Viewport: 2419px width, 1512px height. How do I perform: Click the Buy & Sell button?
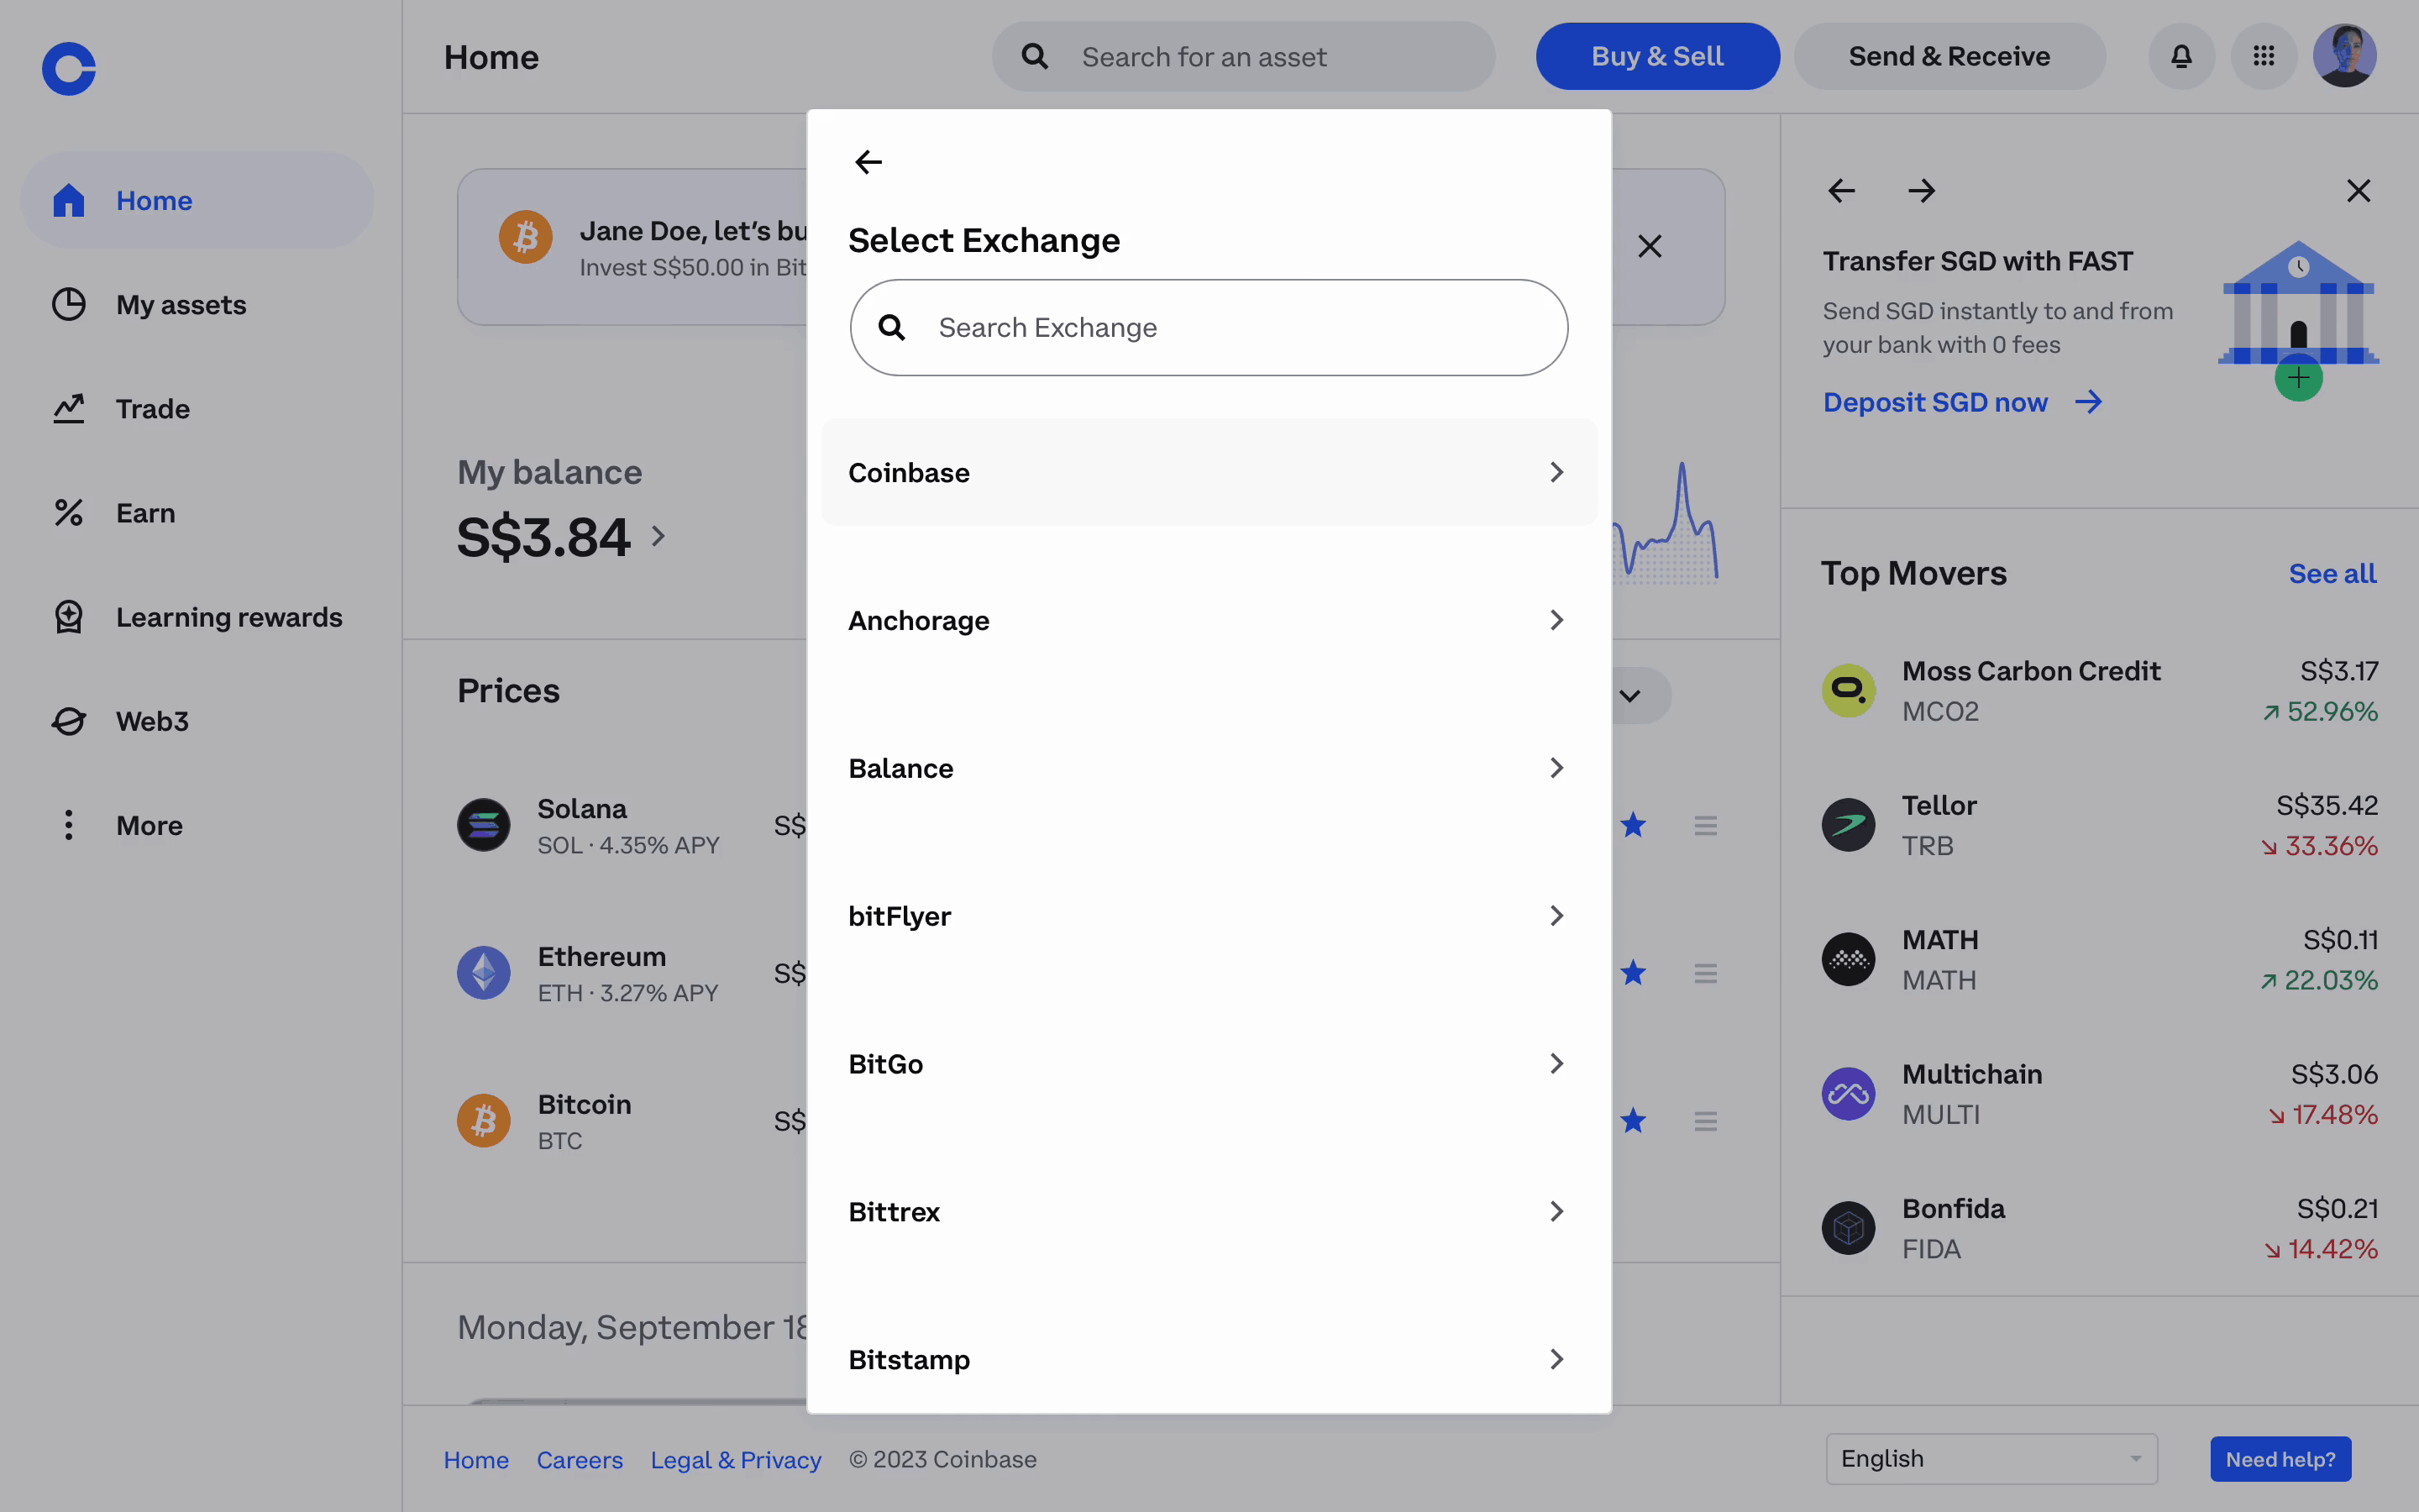pos(1656,57)
